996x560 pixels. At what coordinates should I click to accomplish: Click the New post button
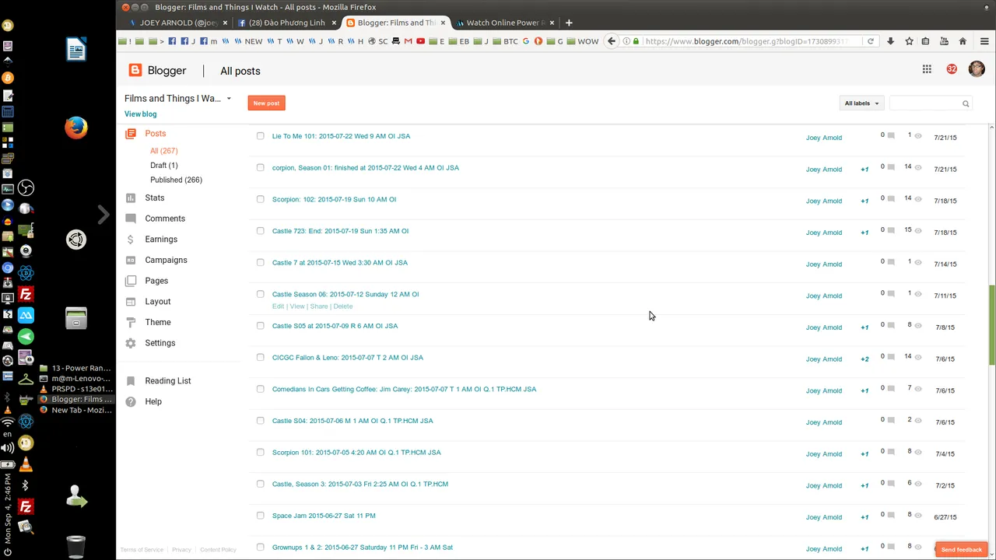(266, 103)
